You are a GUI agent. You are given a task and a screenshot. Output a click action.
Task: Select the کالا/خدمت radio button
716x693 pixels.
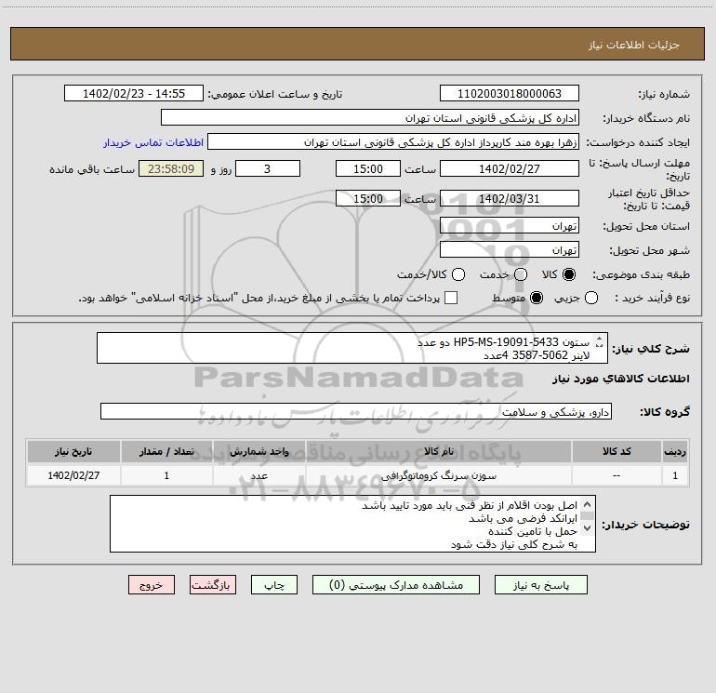click(x=458, y=274)
